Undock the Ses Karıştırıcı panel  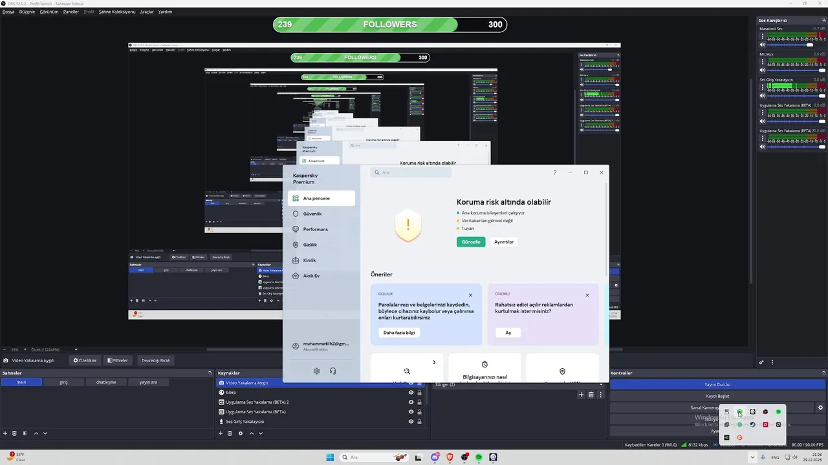pos(824,20)
